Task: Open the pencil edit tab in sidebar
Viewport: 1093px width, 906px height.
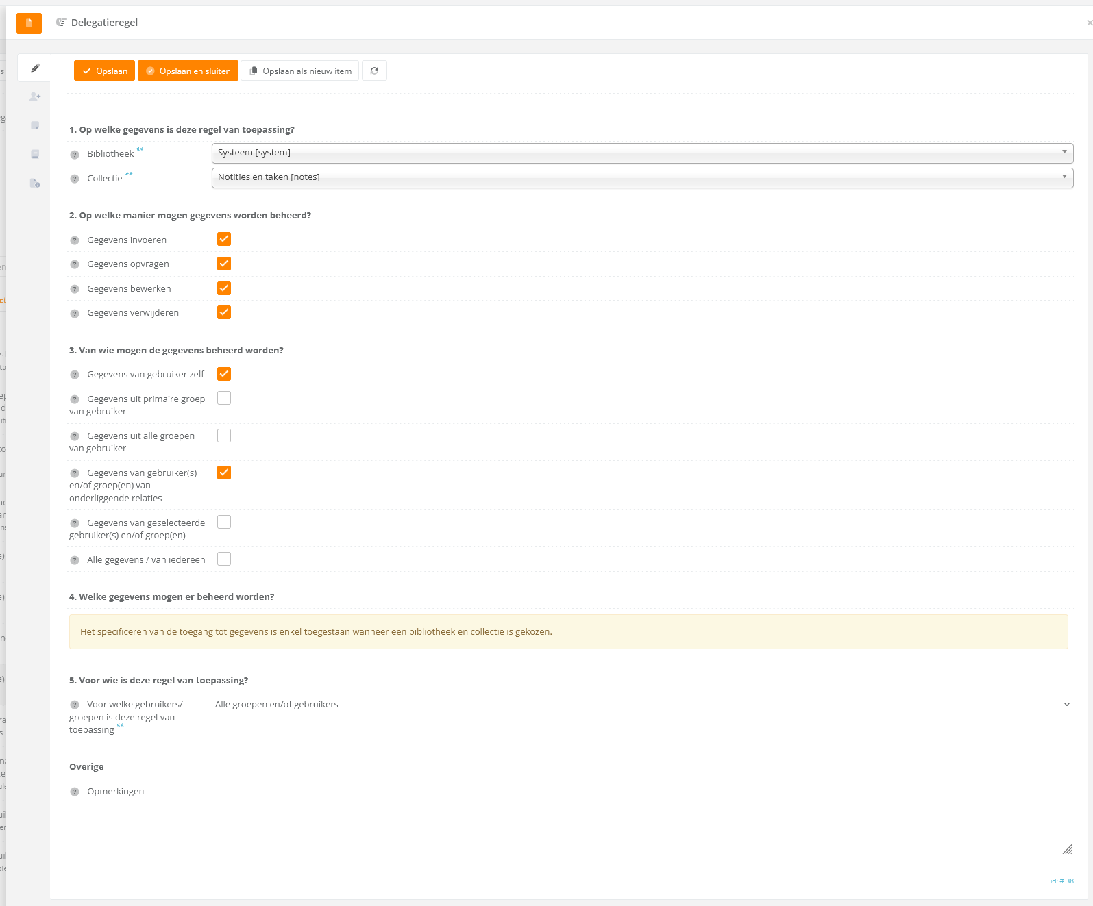Action: coord(35,68)
